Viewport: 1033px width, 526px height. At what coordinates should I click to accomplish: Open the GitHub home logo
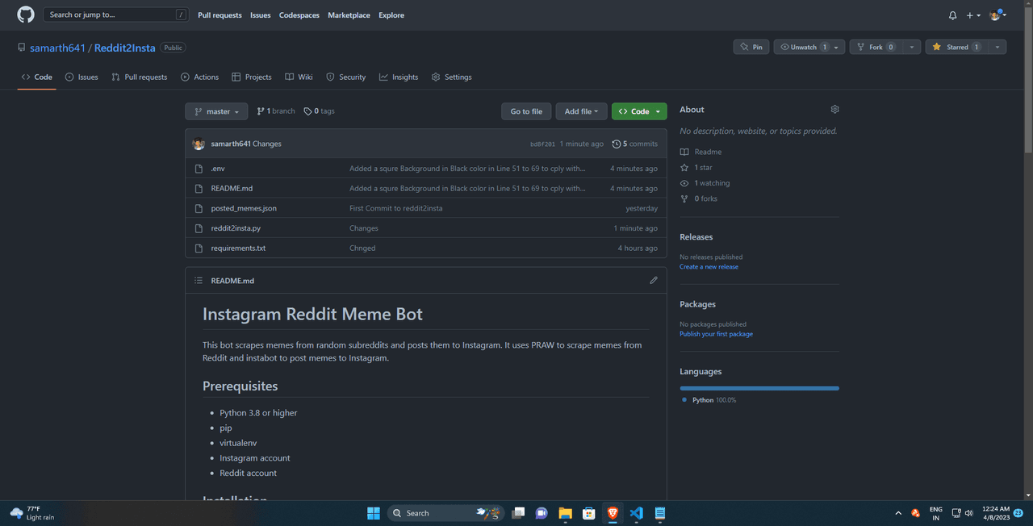[26, 15]
